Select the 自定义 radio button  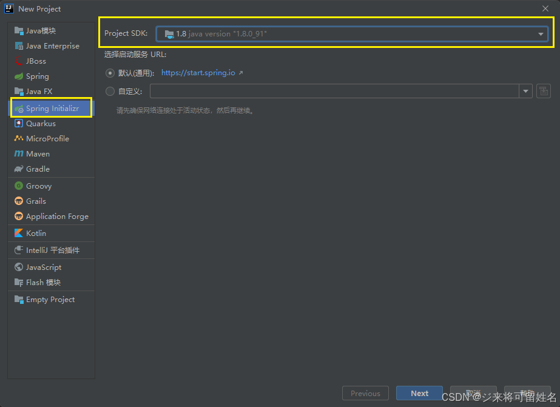(110, 92)
